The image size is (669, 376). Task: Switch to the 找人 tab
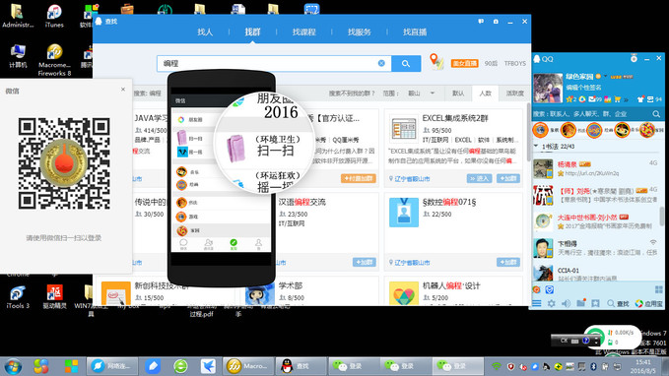[205, 31]
